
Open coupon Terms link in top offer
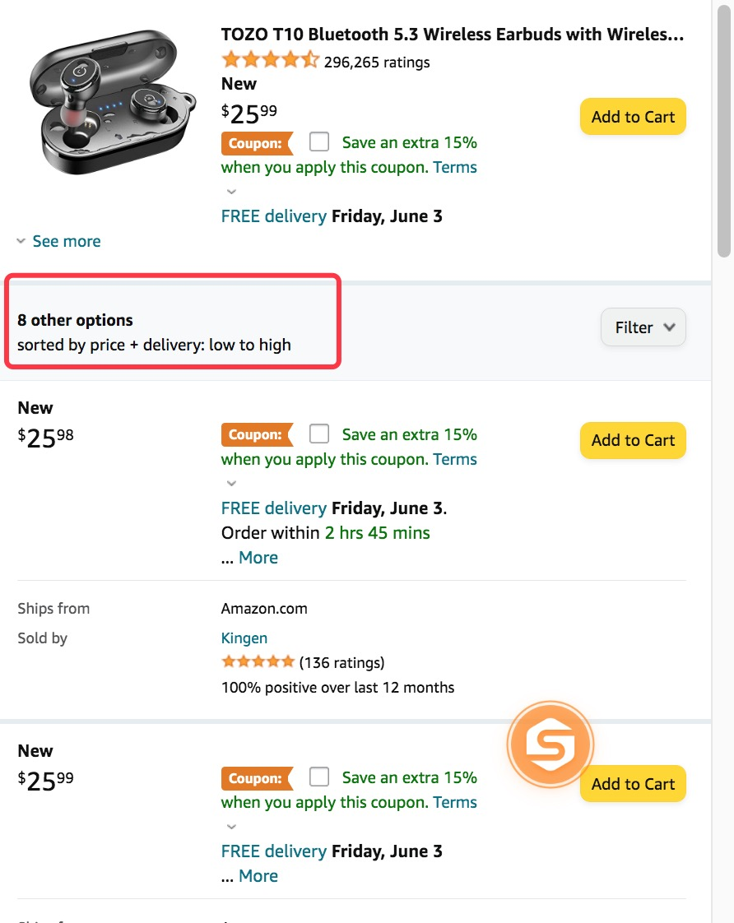click(455, 167)
